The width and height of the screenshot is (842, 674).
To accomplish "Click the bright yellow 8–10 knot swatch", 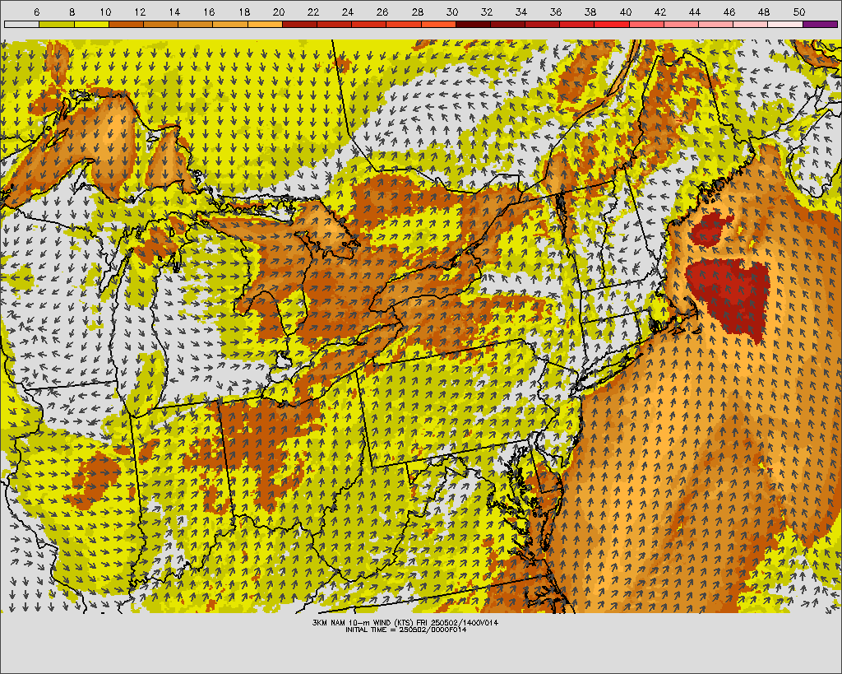I will 91,24.
